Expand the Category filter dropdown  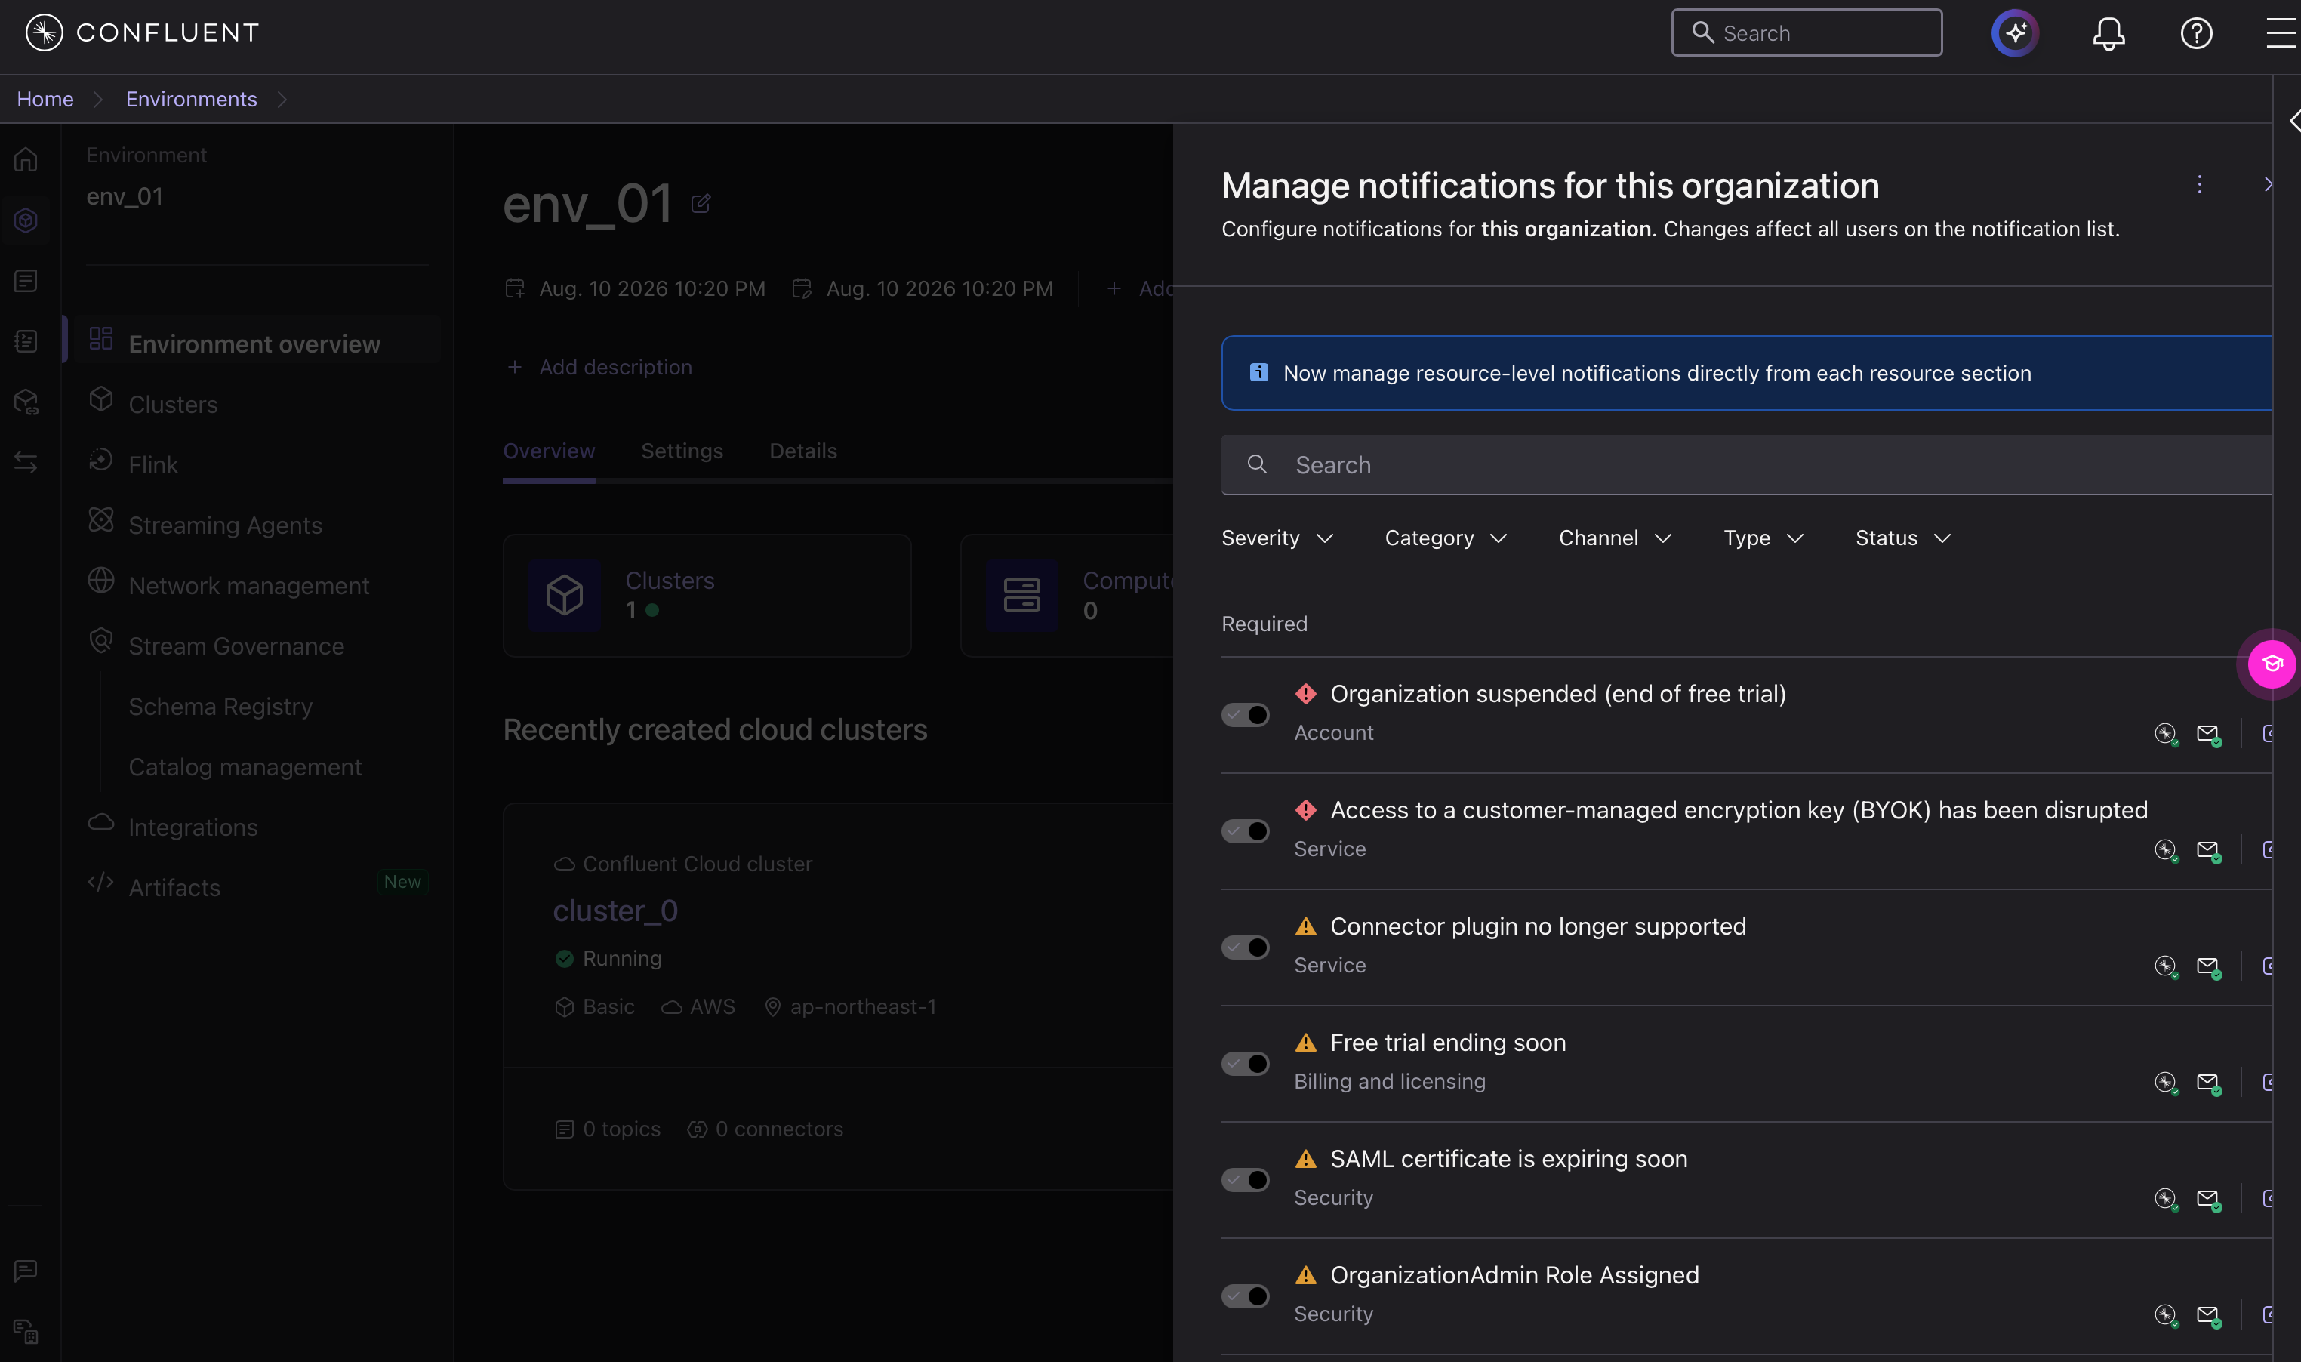tap(1446, 538)
